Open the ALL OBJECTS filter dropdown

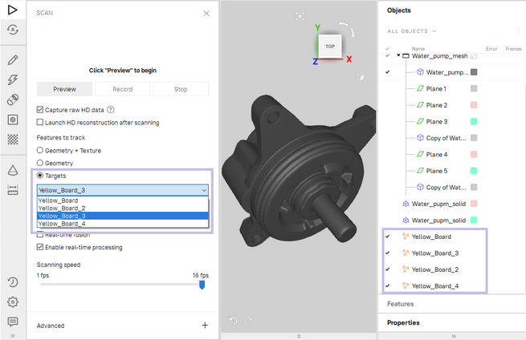tap(412, 31)
